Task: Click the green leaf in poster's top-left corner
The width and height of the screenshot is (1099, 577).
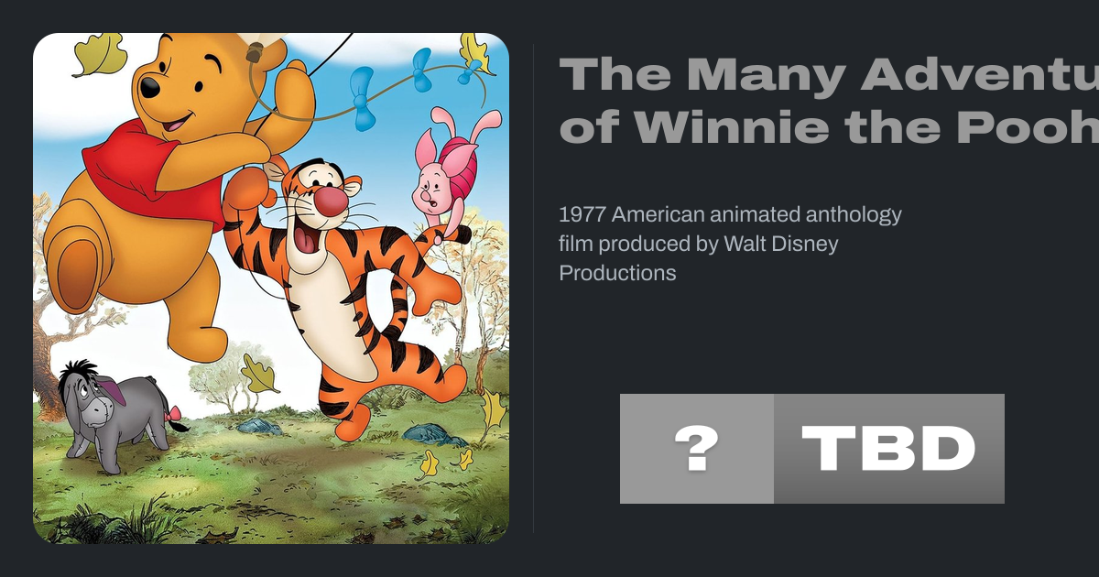Action: [x=99, y=55]
